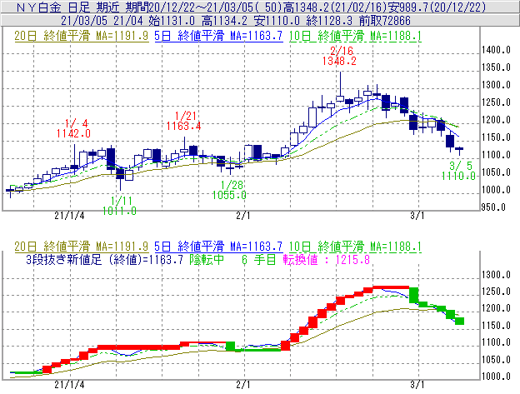Click the 3/1 date label under the 3段抜き新値足 chart

tap(417, 385)
